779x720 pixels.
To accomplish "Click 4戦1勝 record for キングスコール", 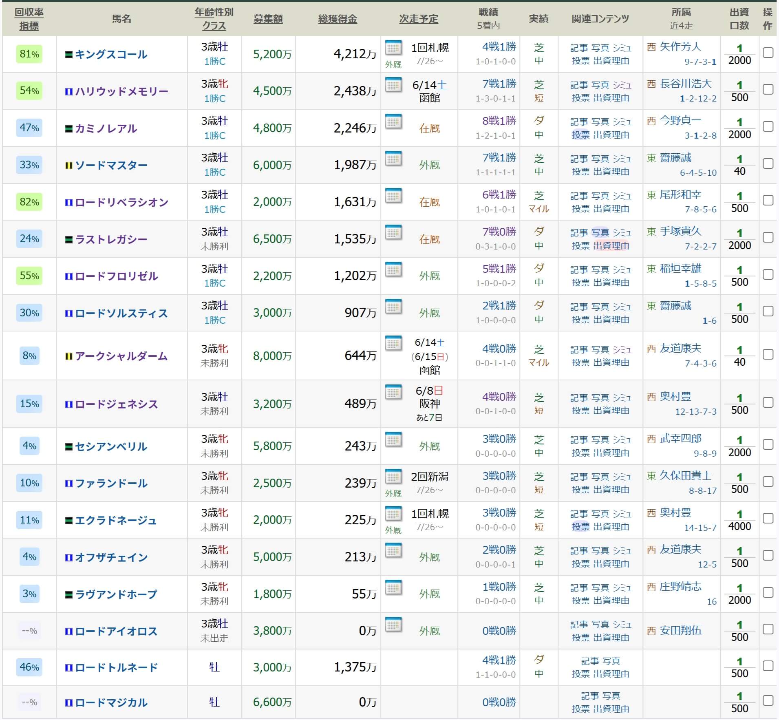I will coord(499,46).
